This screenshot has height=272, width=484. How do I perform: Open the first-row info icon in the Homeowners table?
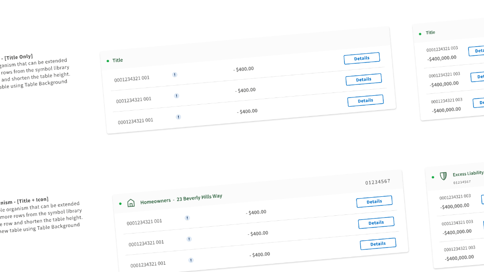187,218
